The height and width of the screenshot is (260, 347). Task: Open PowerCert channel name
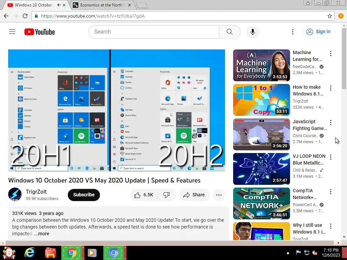click(305, 205)
